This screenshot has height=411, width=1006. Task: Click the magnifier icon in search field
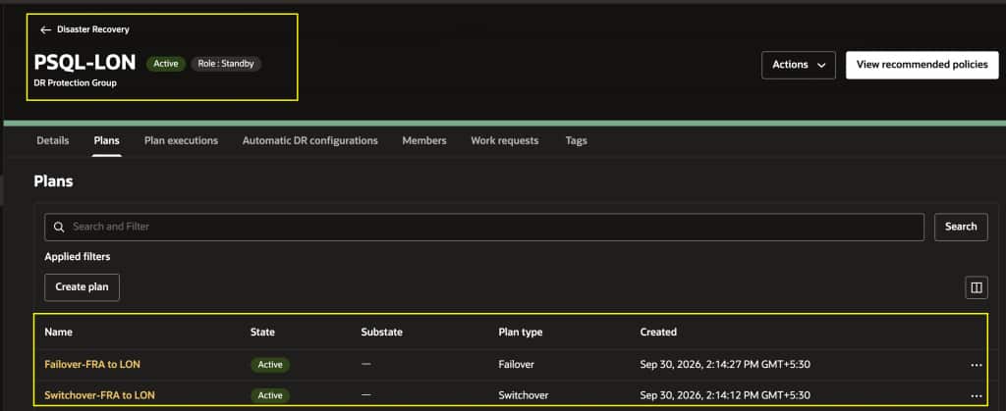(x=59, y=227)
